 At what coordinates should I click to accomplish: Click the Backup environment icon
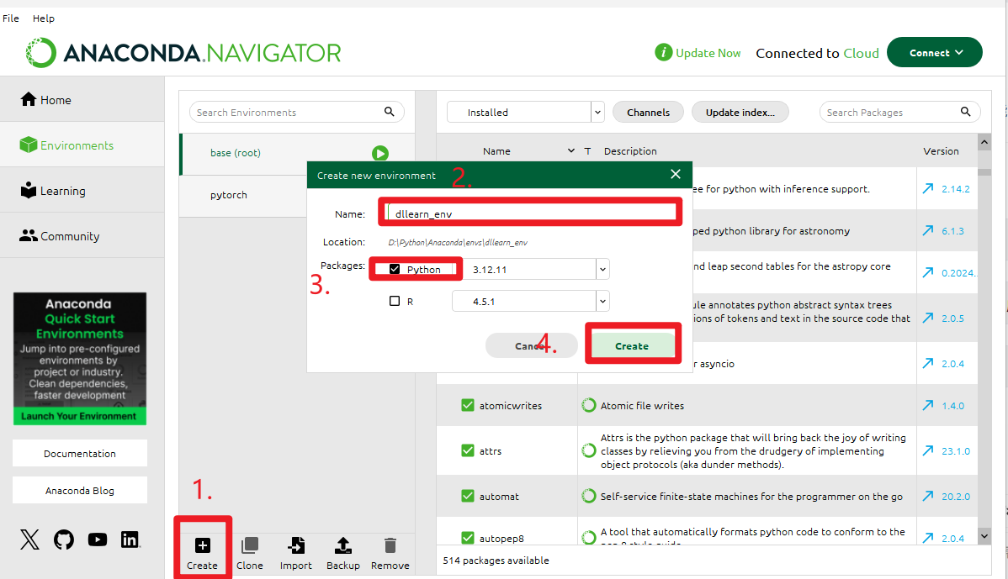(343, 545)
